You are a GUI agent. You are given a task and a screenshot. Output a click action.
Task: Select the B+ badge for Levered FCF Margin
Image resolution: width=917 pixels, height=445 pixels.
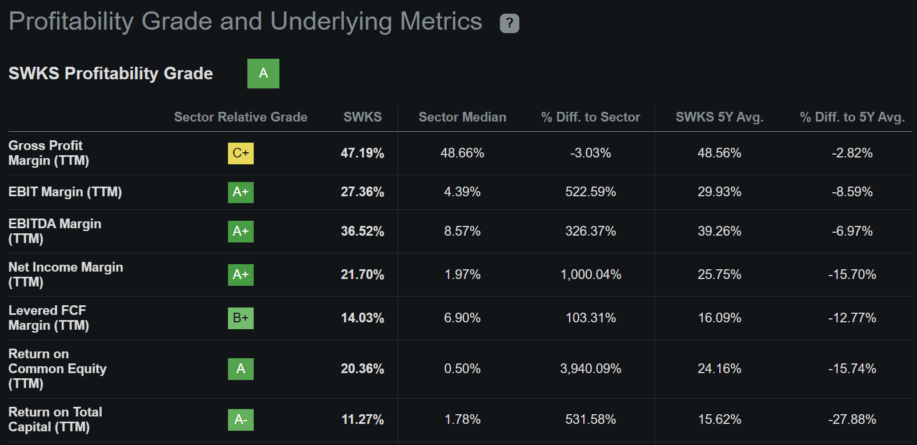(240, 318)
